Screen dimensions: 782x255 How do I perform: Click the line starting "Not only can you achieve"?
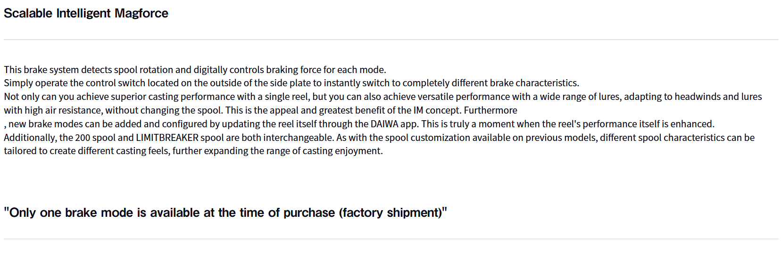tap(383, 97)
